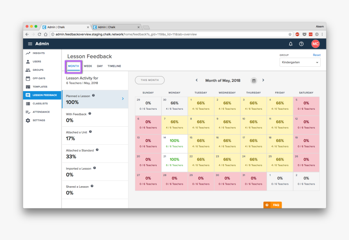Screen dimensions: 349x240
Task: Click the This Month button
Action: point(150,80)
